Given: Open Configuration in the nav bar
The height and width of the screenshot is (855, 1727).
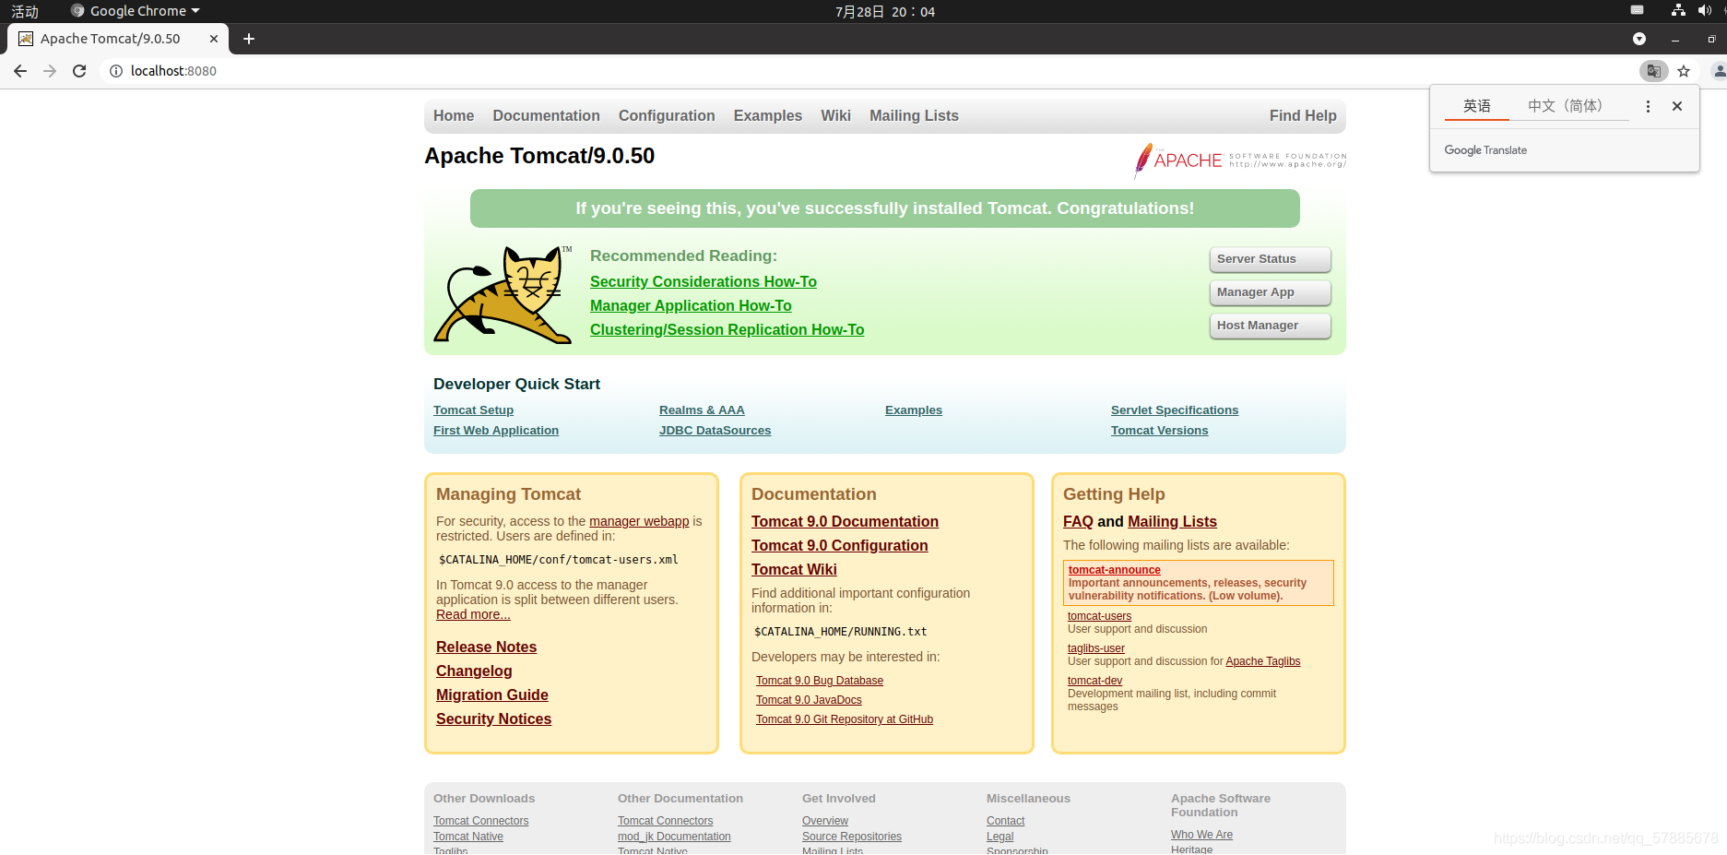Looking at the screenshot, I should pos(667,115).
